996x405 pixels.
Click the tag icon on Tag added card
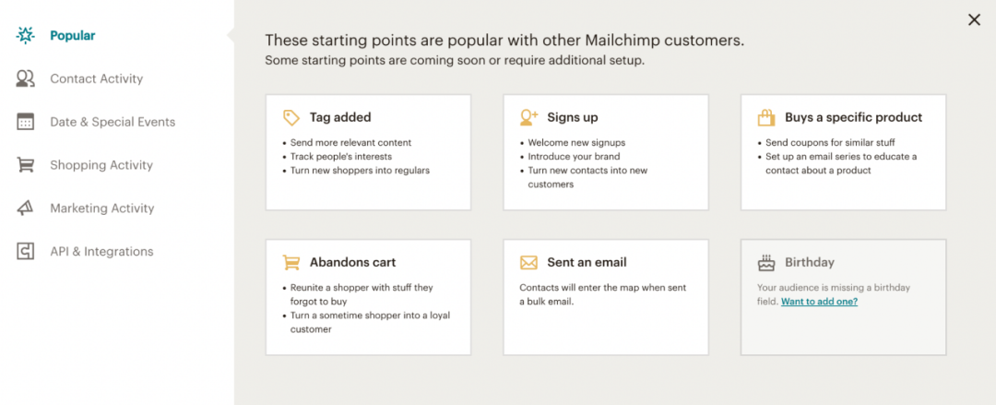(291, 117)
